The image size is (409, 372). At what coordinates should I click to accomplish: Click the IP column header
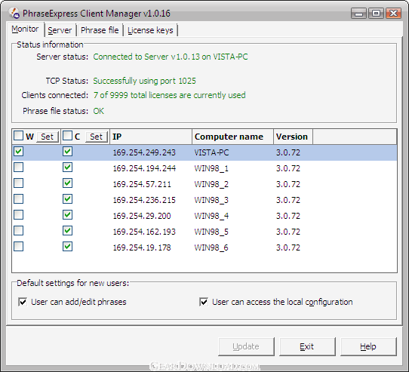tap(151, 137)
